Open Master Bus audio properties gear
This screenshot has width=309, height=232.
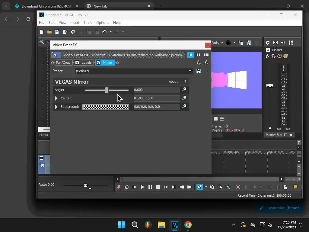tap(268, 43)
